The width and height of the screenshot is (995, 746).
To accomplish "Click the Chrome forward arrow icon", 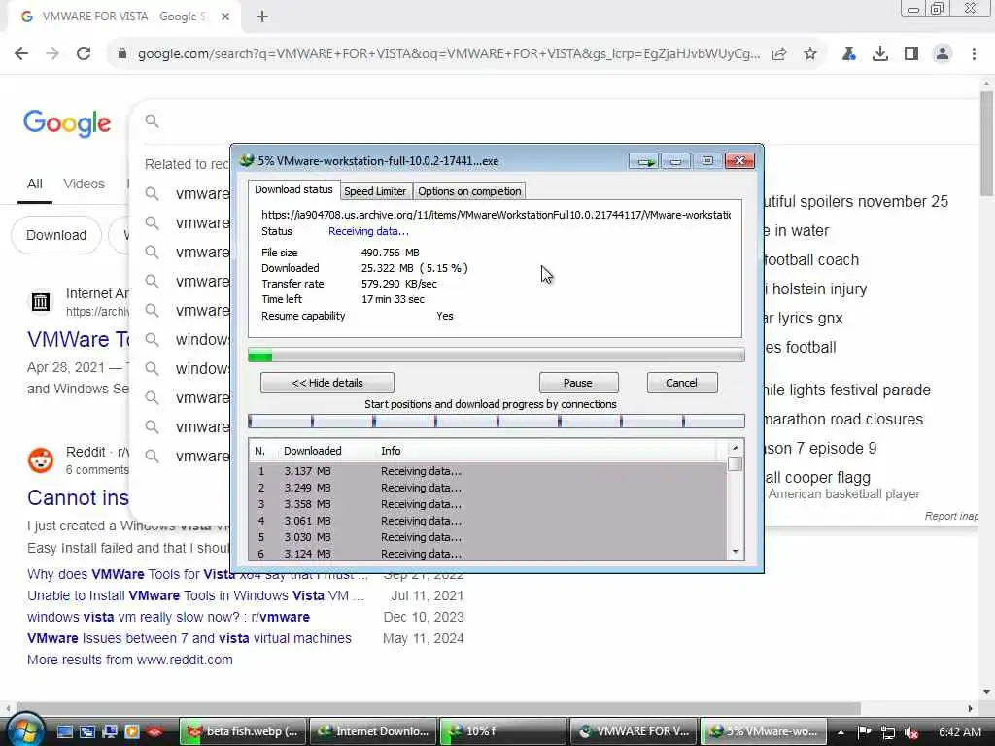I will click(x=52, y=54).
